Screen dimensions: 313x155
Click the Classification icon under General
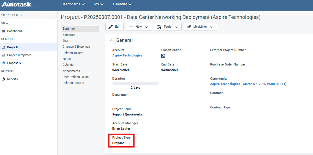click(163, 56)
